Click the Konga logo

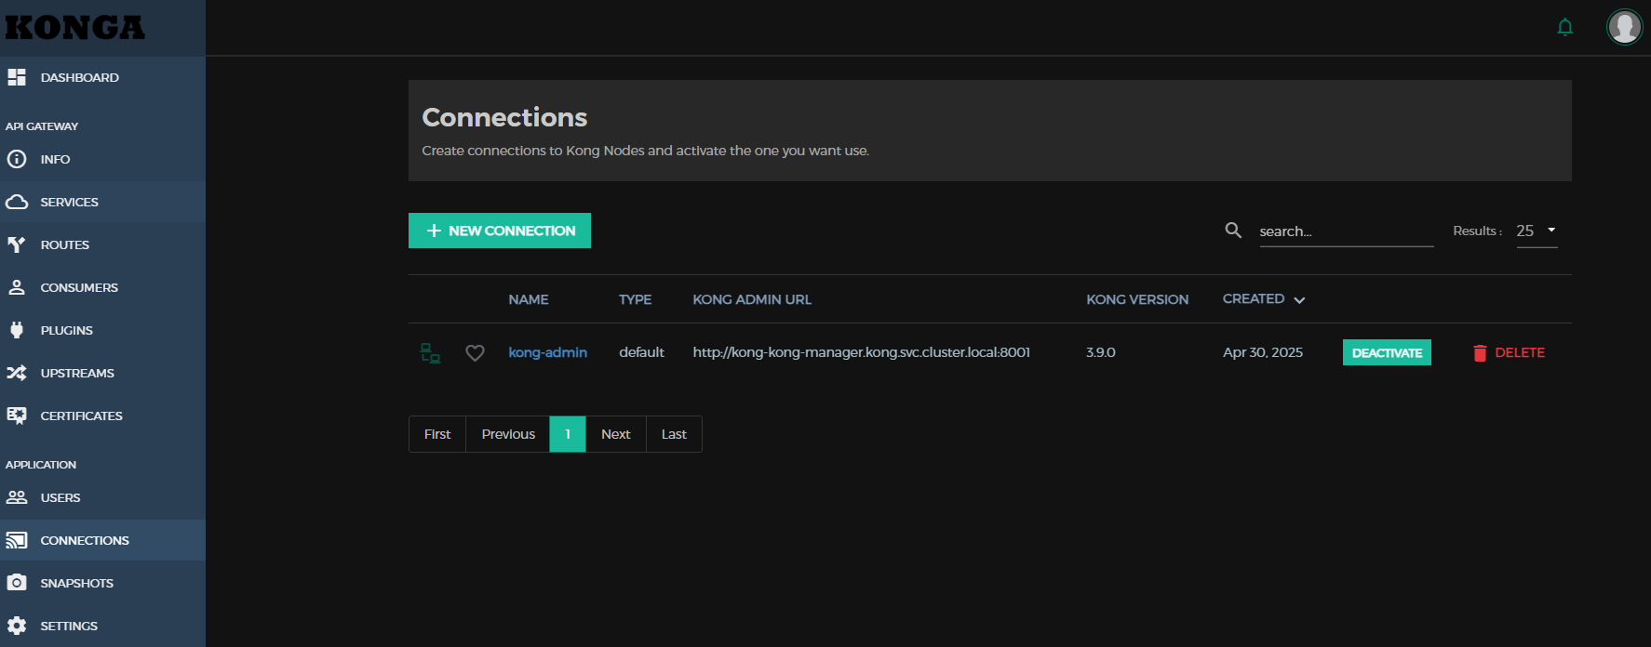point(75,28)
